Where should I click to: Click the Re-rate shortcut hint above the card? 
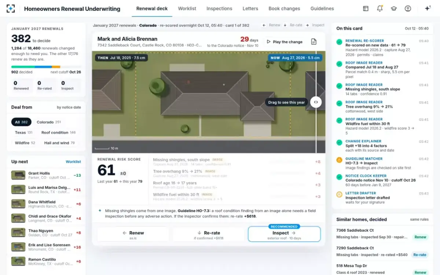293,25
